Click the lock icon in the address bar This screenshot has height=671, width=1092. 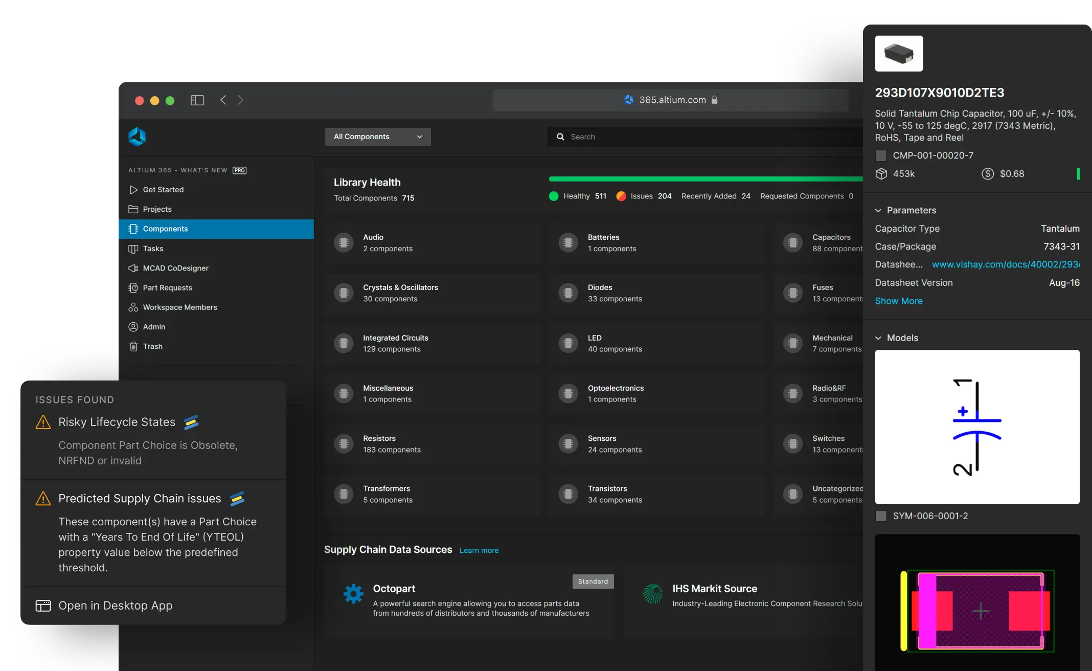tap(715, 100)
